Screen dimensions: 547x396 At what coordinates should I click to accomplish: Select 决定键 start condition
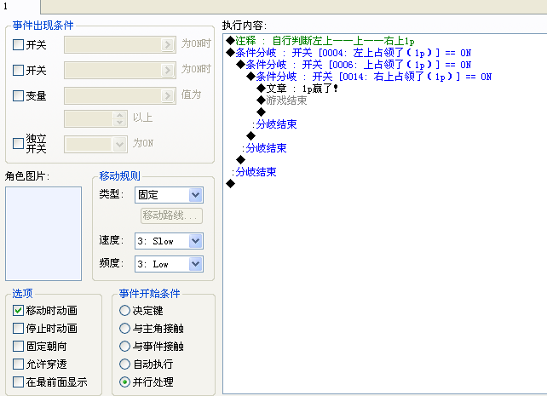click(x=124, y=310)
